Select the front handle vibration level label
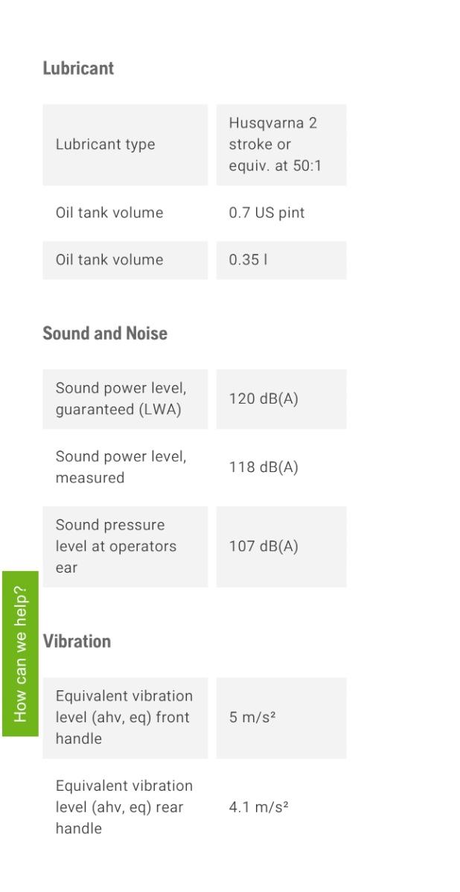This screenshot has height=892, width=460. coord(124,718)
